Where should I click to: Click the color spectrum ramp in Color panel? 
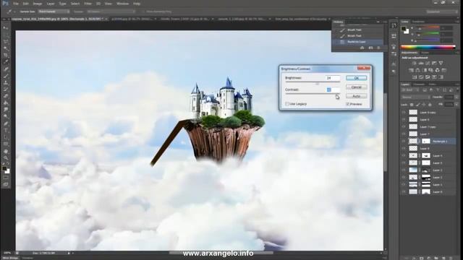click(x=428, y=46)
